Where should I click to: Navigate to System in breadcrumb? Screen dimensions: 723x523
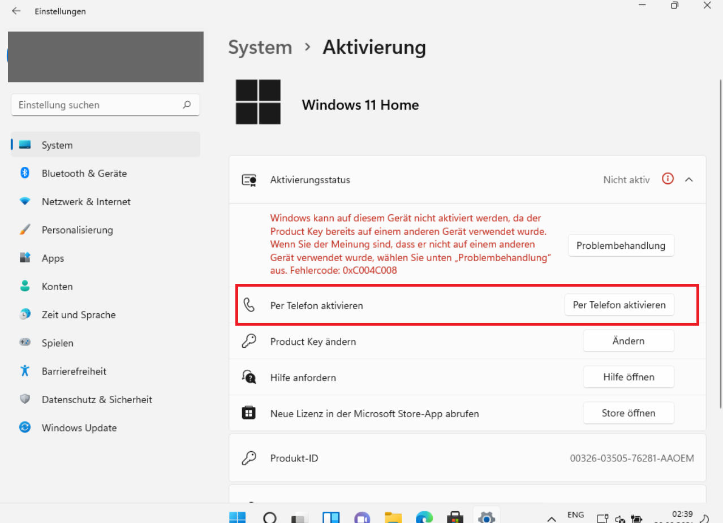click(x=260, y=47)
